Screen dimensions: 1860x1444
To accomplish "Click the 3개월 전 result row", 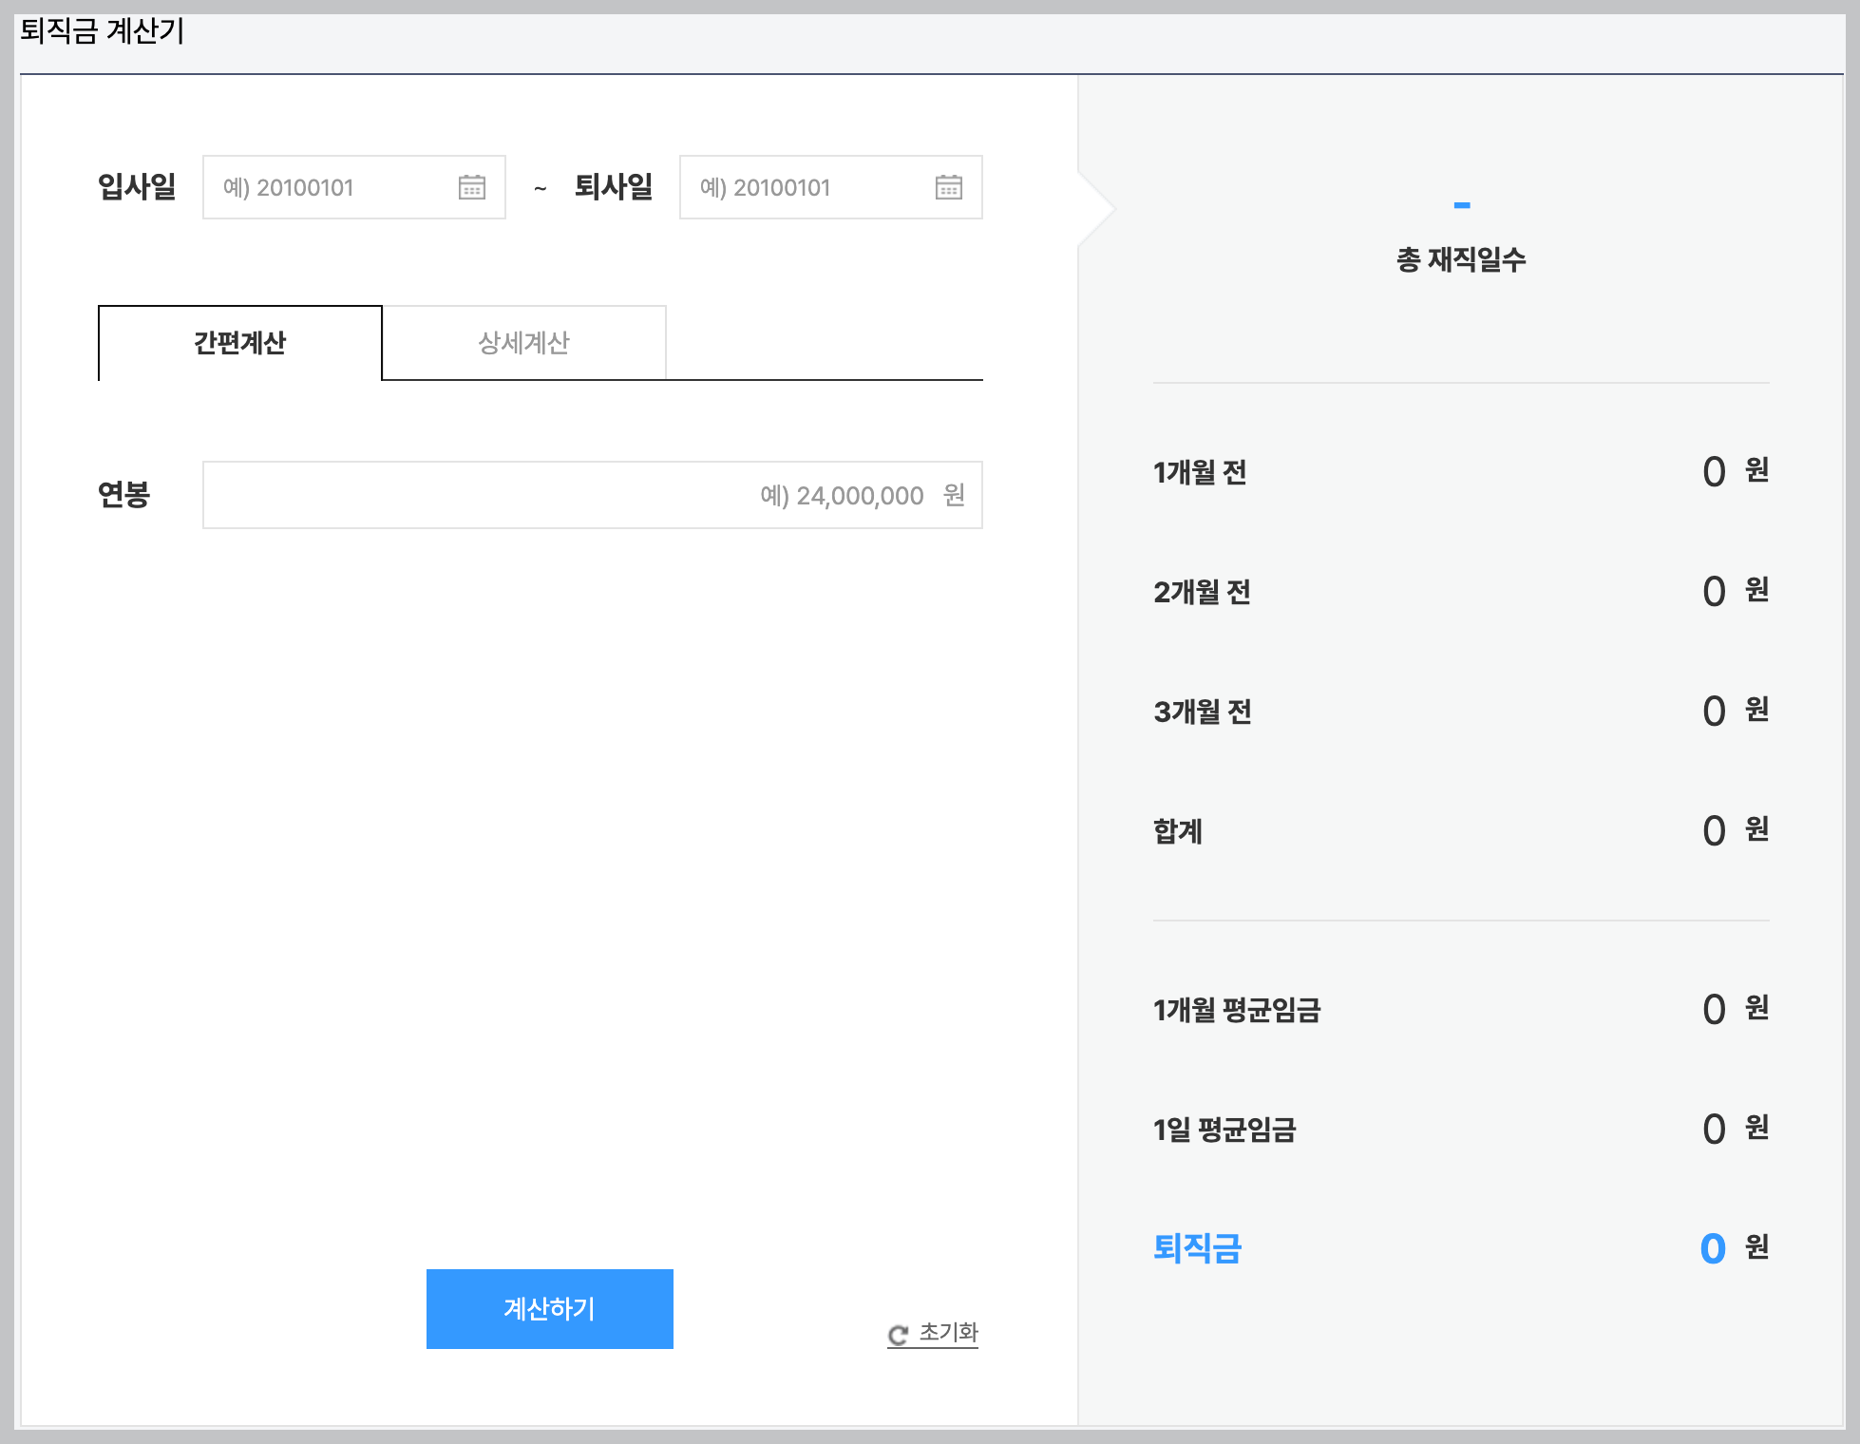I will [x=1201, y=712].
